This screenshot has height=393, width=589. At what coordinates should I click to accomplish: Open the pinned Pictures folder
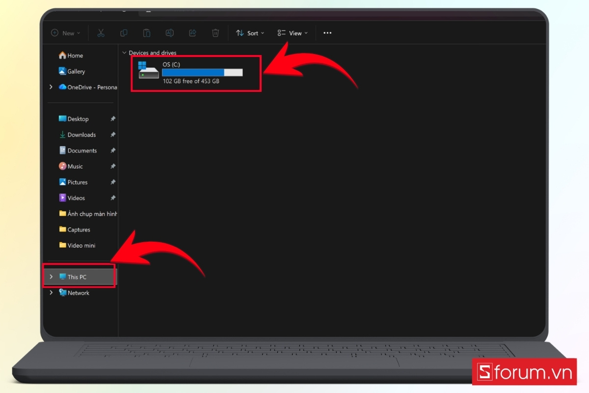tap(73, 182)
